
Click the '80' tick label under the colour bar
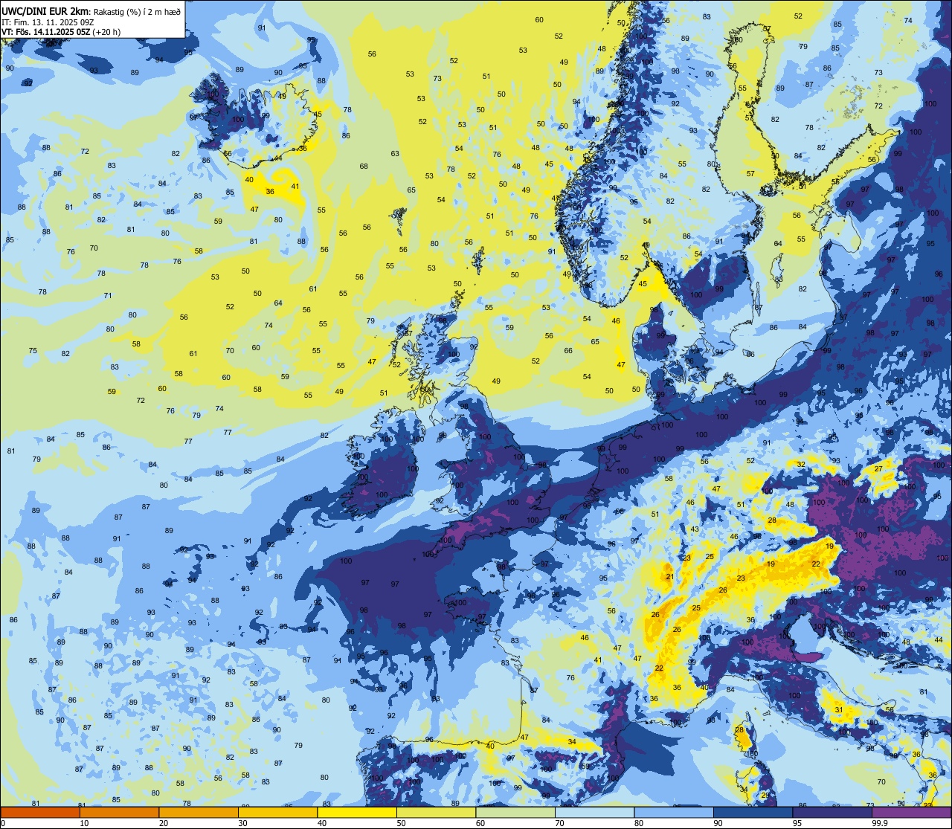point(639,823)
